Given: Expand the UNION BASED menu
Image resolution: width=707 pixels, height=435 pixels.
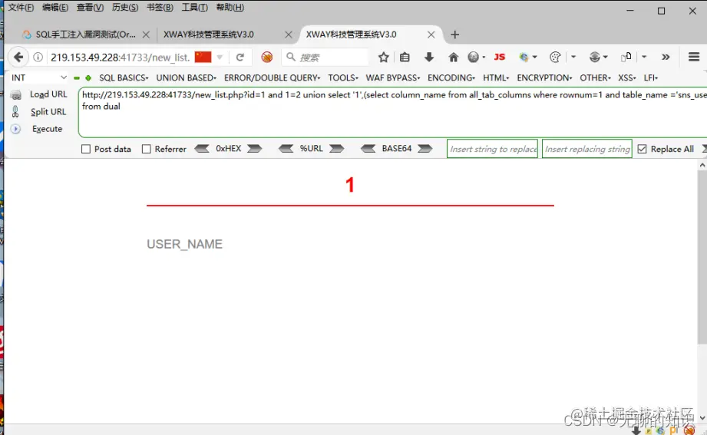Looking at the screenshot, I should [187, 78].
